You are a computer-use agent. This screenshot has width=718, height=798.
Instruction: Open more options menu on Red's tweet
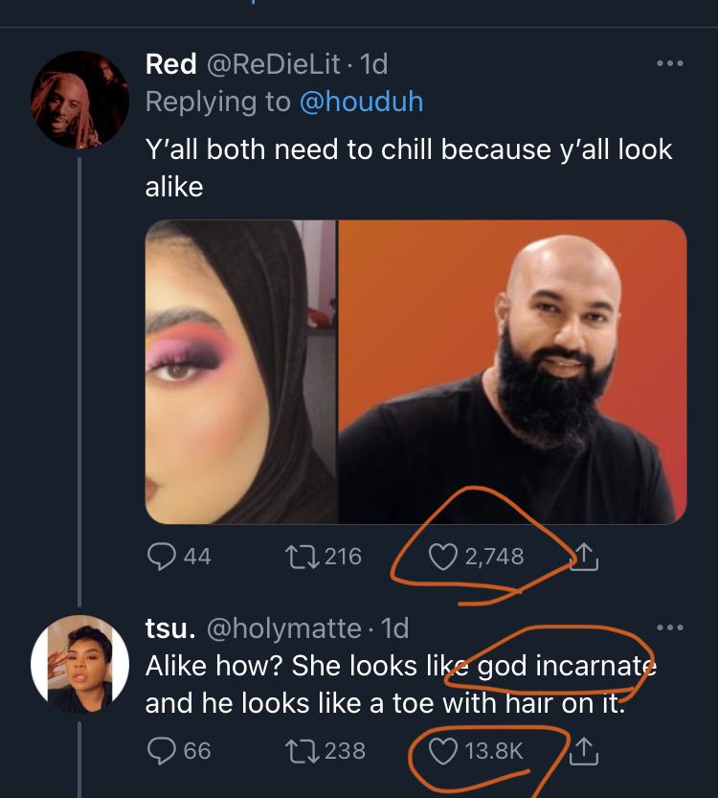(669, 64)
